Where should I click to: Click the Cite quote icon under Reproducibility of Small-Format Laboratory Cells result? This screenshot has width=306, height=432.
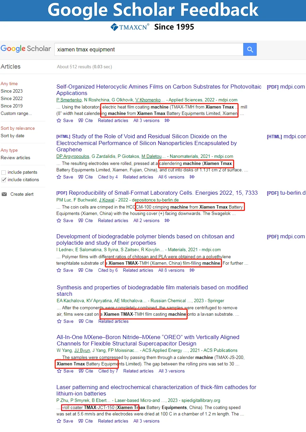(x=81, y=220)
